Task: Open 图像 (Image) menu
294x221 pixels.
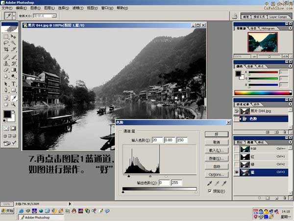Action: coord(35,8)
